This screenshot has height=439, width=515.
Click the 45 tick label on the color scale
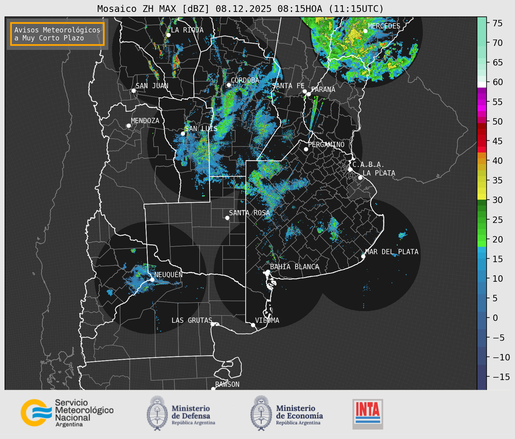(x=497, y=141)
